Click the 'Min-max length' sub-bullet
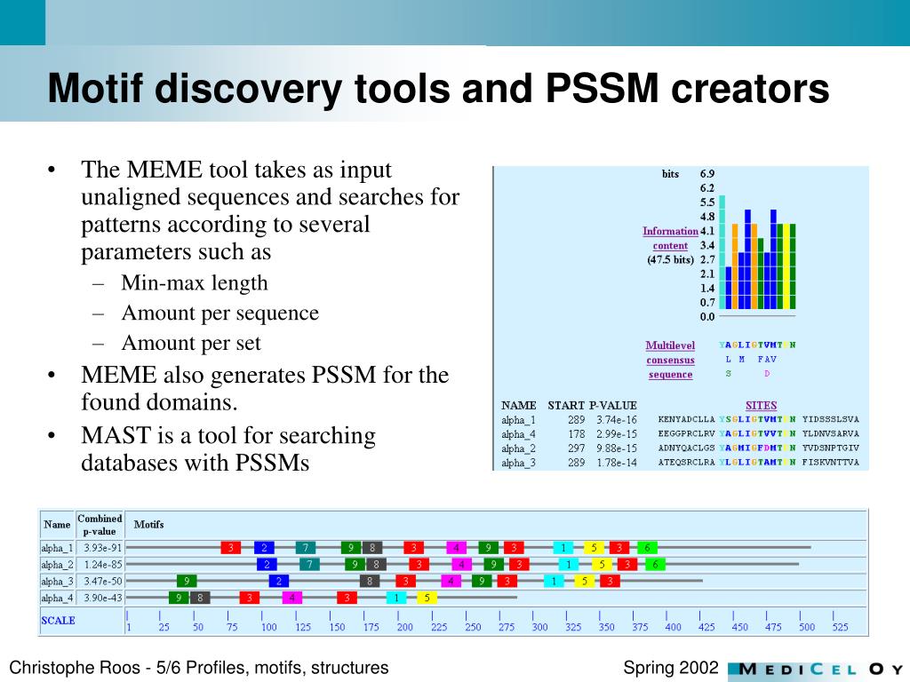Image resolution: width=910 pixels, height=682 pixels. pyautogui.click(x=195, y=283)
